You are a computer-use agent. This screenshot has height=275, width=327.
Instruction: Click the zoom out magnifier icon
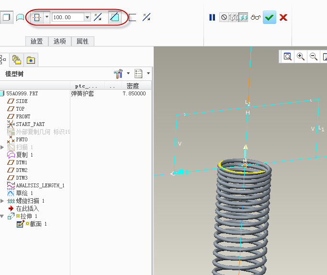coord(314,57)
